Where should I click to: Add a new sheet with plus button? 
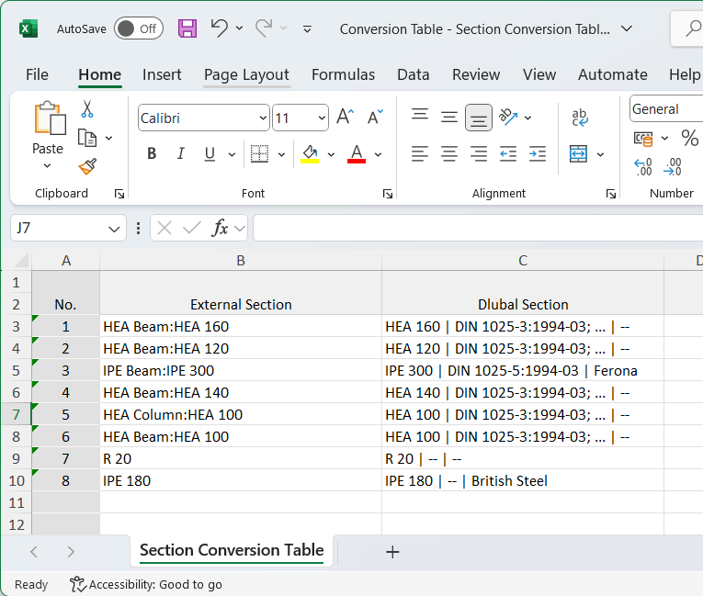pyautogui.click(x=392, y=552)
